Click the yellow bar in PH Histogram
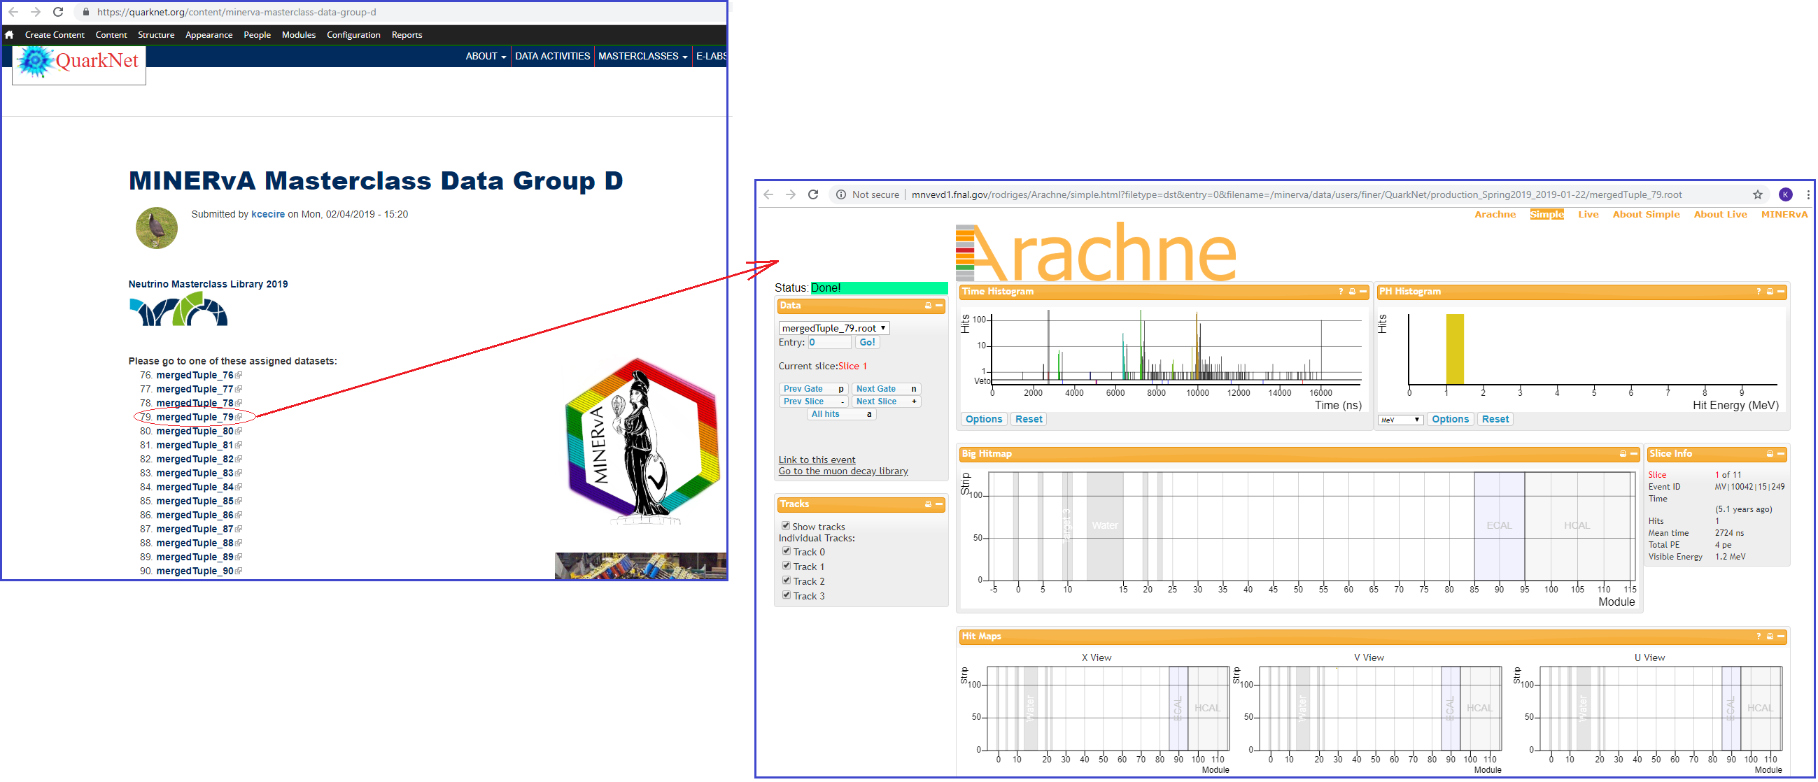Viewport: 1818px width, 782px height. (x=1455, y=349)
